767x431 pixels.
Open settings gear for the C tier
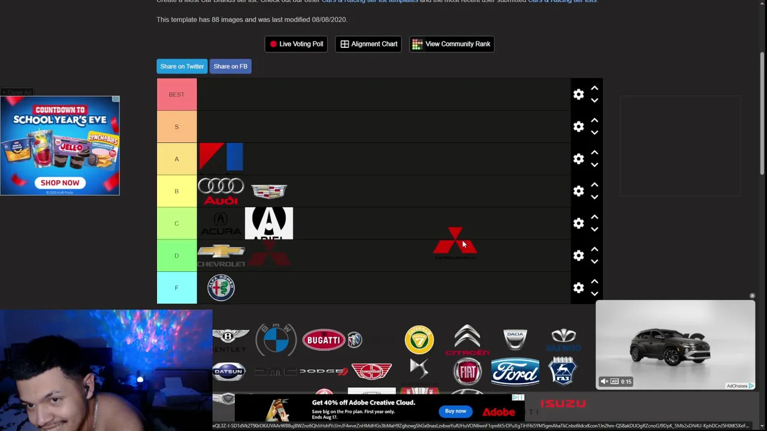[578, 223]
